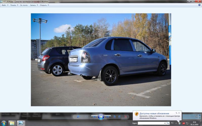Image resolution: width=202 pixels, height=126 pixels.
Task: Close the update notification balloon
Action: pos(179,113)
